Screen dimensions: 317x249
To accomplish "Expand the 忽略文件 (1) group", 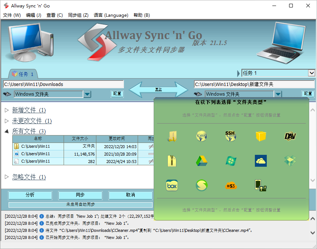I will pos(7,177).
